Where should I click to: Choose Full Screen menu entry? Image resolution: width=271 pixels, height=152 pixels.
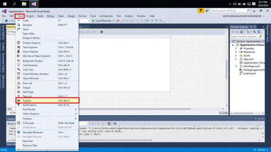coord(48,123)
